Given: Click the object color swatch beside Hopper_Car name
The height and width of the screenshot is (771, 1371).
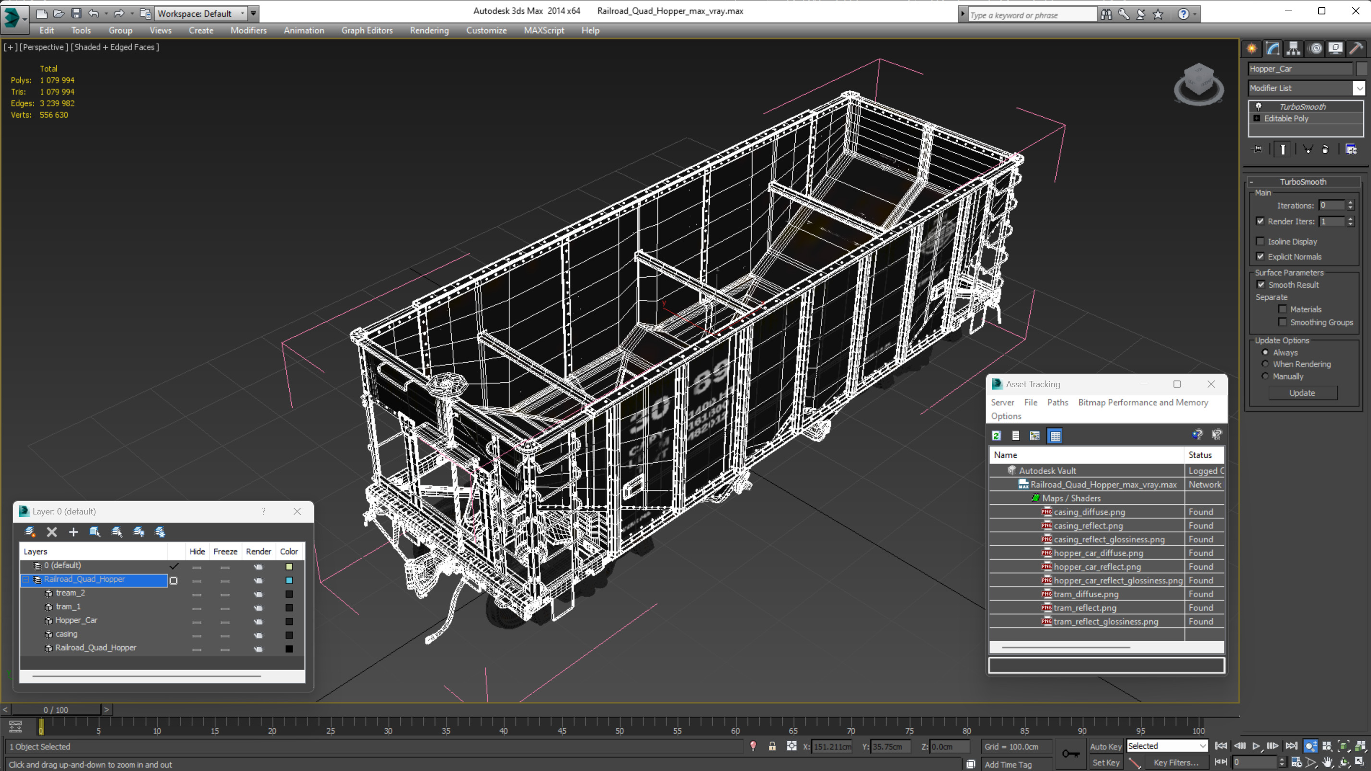Looking at the screenshot, I should coord(1361,69).
